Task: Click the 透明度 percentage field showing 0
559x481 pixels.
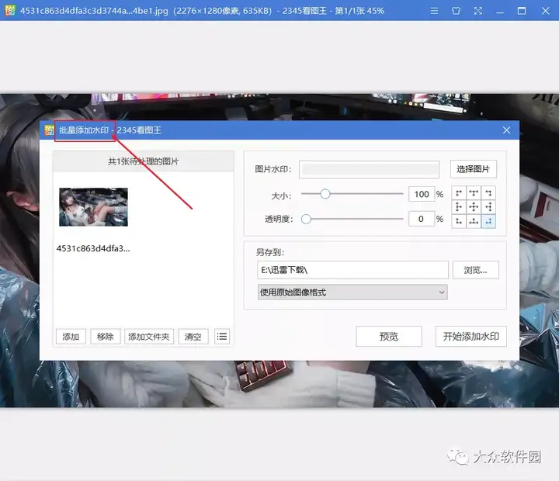Action: pyautogui.click(x=422, y=219)
